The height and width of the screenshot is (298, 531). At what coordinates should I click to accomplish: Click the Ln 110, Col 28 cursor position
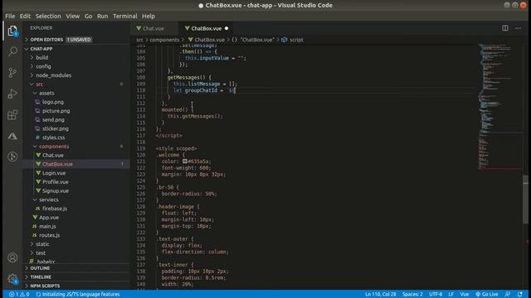coord(380,295)
